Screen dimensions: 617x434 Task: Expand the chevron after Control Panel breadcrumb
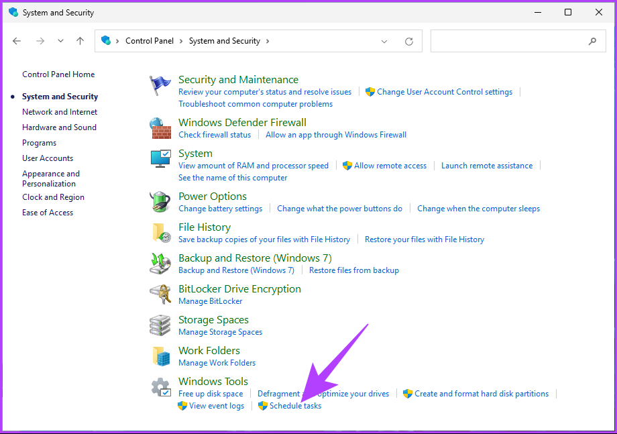[181, 41]
